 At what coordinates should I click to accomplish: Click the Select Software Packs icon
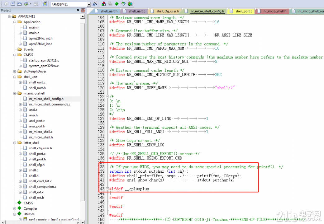[123, 4]
